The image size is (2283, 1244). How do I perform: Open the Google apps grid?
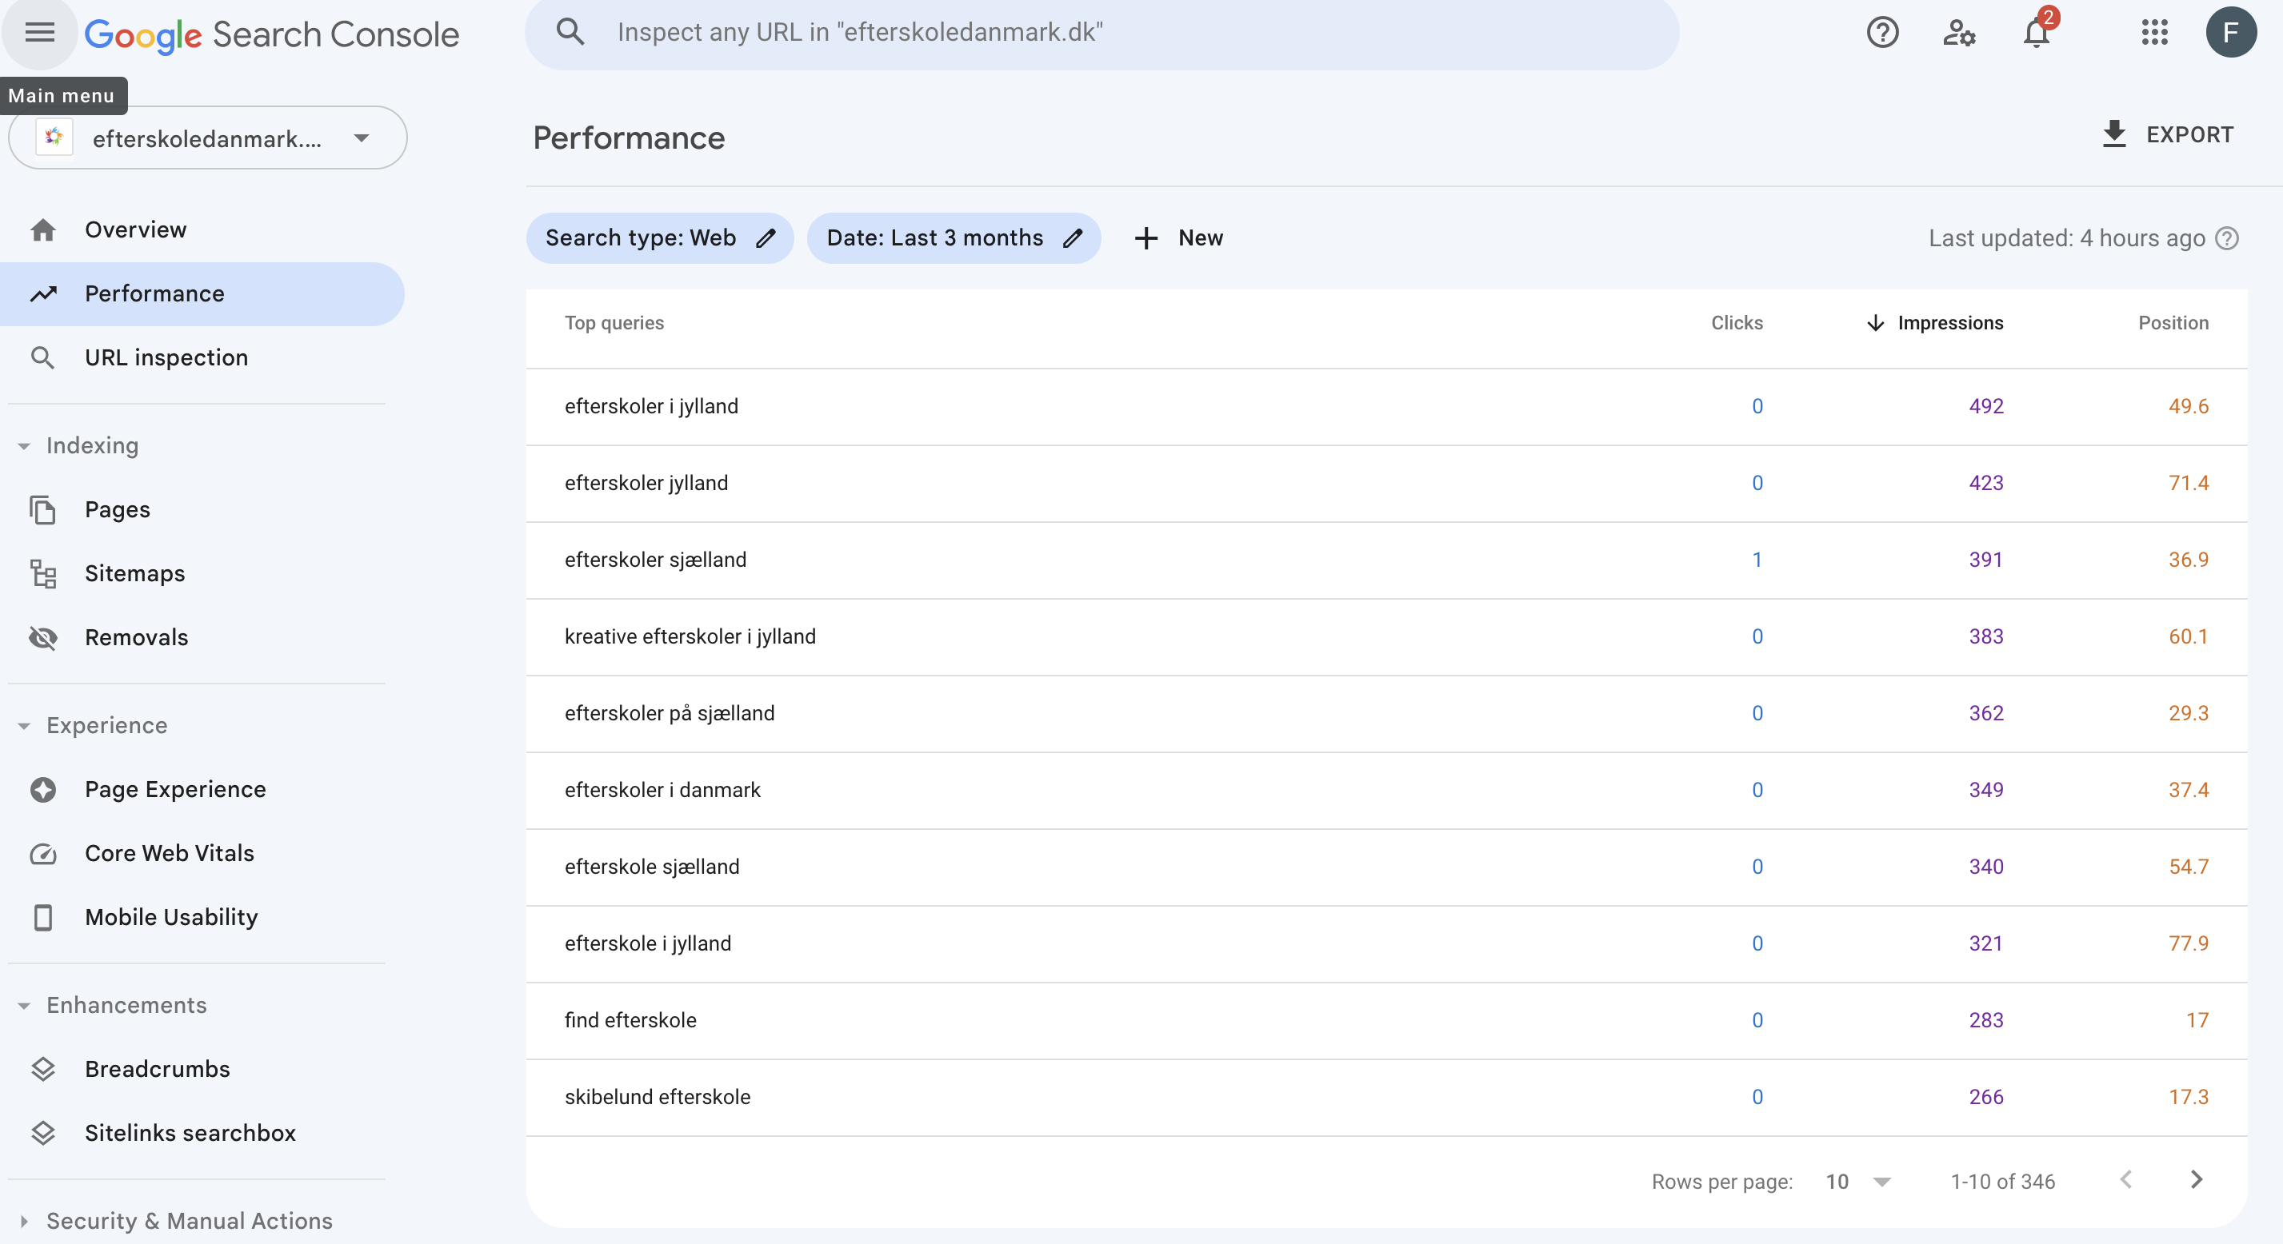(x=2153, y=34)
